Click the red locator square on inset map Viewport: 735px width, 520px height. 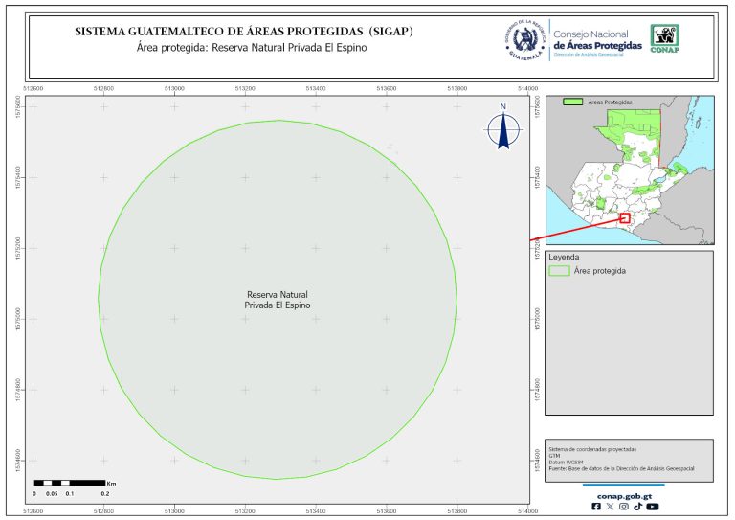[x=625, y=218]
